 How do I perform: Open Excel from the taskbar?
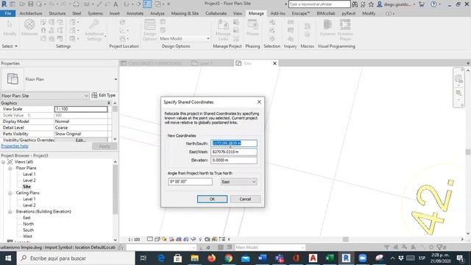pos(330,258)
